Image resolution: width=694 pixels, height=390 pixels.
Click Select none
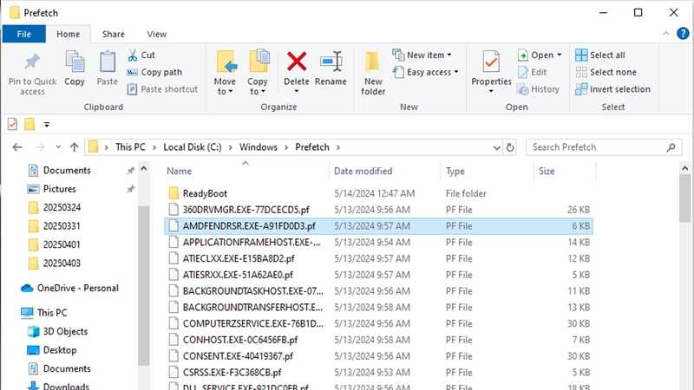[x=606, y=72]
